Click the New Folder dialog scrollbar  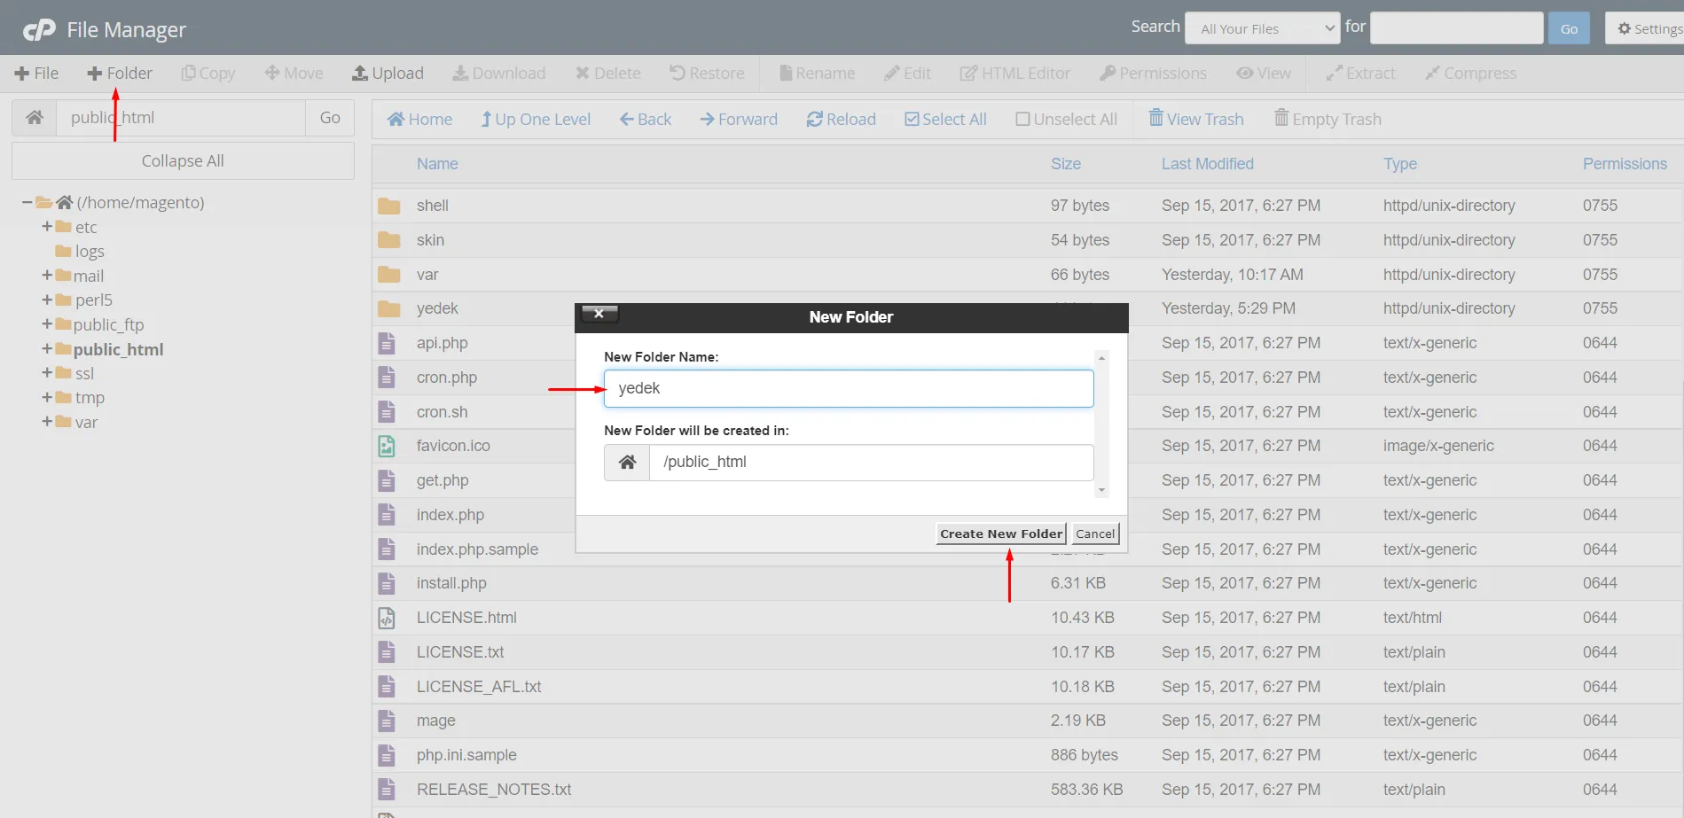[1101, 424]
